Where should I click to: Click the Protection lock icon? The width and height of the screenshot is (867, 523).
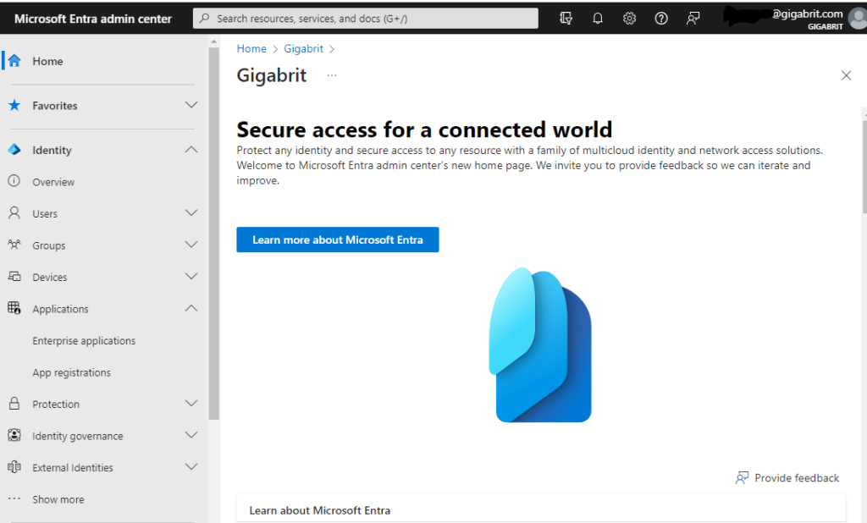pyautogui.click(x=14, y=403)
